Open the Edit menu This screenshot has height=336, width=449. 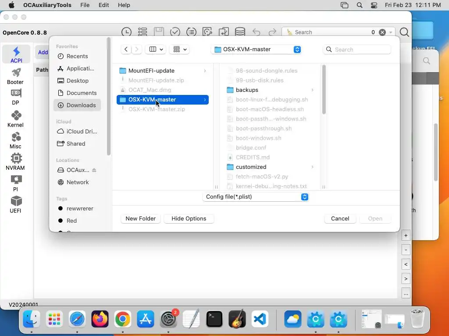[103, 5]
